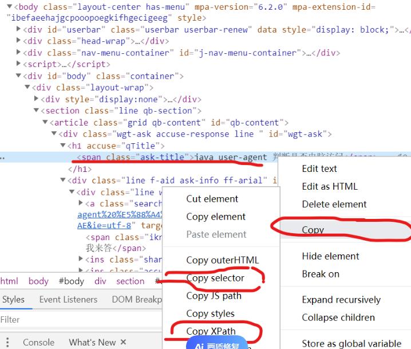The height and width of the screenshot is (349, 411).
Task: Choose Store as global variable
Action: pyautogui.click(x=351, y=343)
